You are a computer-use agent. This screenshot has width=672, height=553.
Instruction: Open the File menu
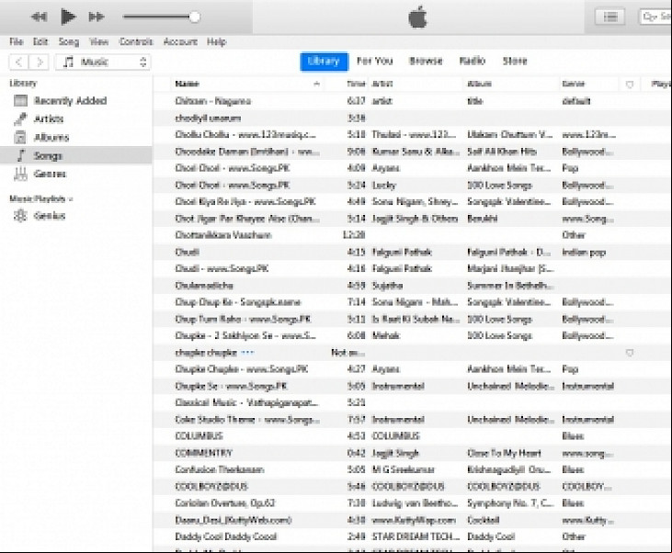pos(17,41)
